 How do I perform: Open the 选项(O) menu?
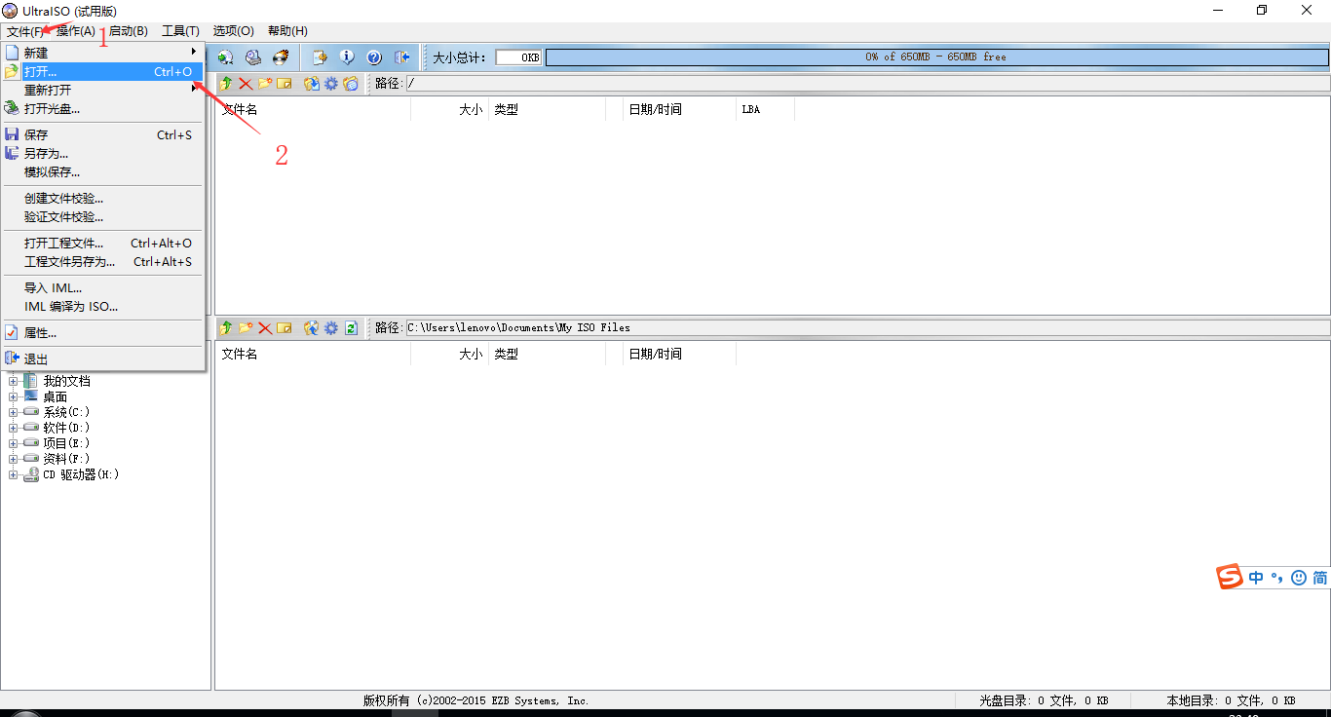234,31
